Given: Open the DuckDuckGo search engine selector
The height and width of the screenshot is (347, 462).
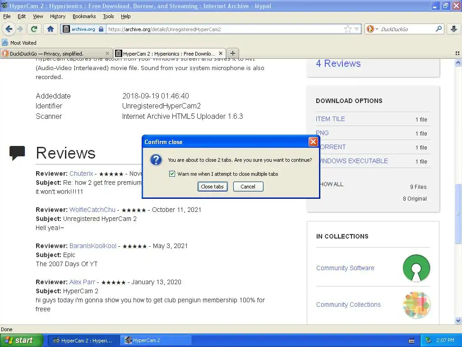Looking at the screenshot, I should tap(372, 29).
